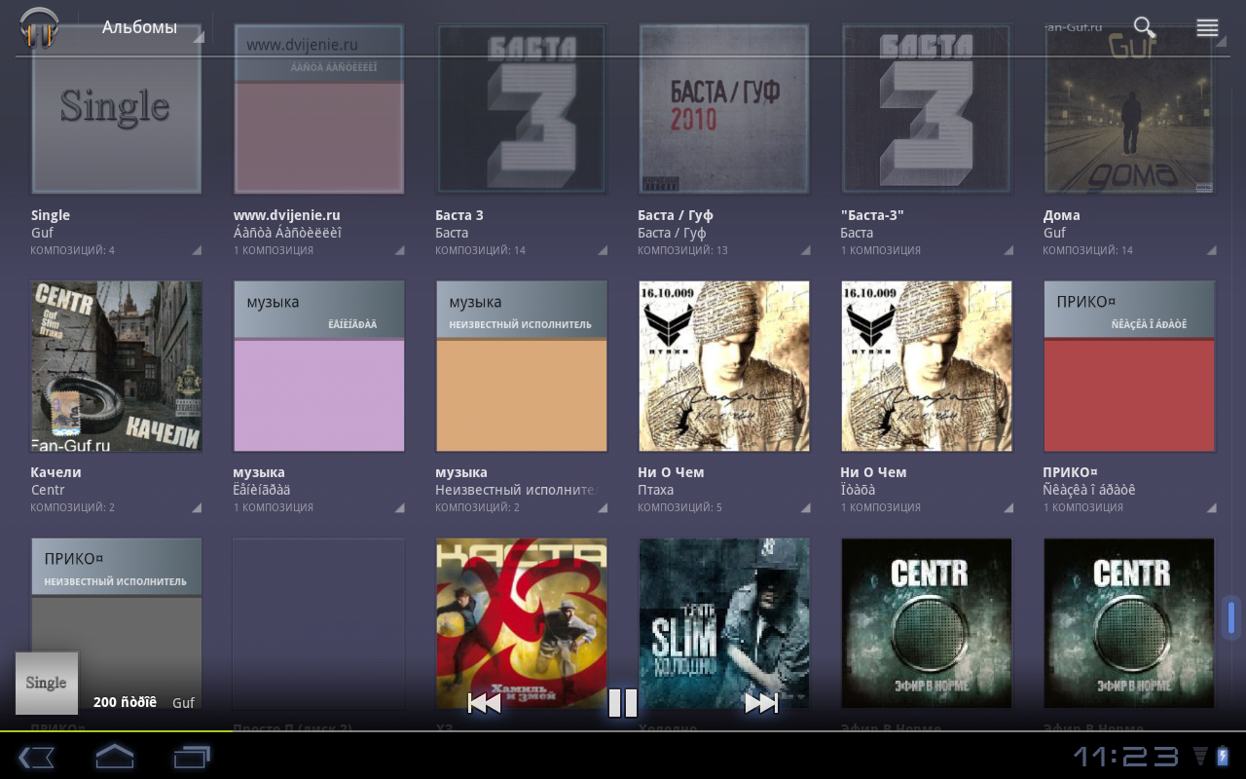The image size is (1246, 779).
Task: Open the Каста ХЗ album cover
Action: pos(521,623)
